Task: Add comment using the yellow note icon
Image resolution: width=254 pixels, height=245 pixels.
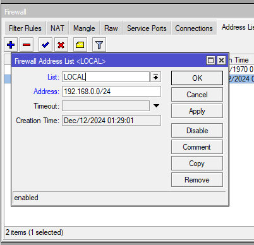Action: point(80,45)
